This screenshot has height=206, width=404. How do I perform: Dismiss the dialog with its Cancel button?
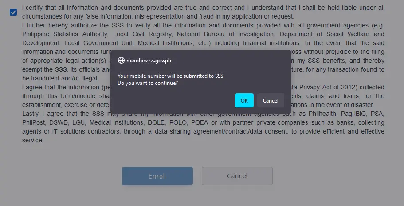(271, 100)
